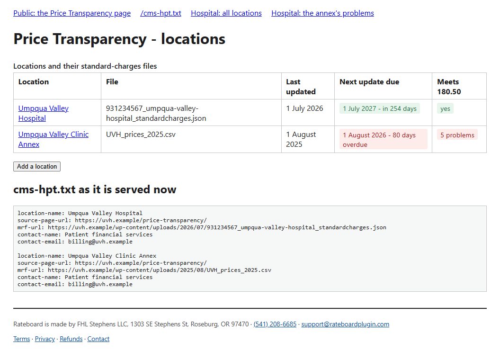Open the Refunds footer link
This screenshot has width=500, height=360.
coord(71,339)
